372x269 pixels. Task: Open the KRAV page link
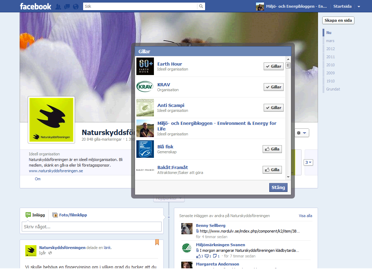coord(164,85)
